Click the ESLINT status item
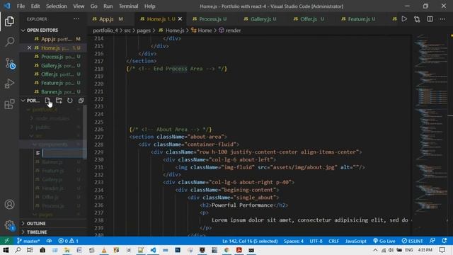This screenshot has height=255, width=453. (412, 241)
